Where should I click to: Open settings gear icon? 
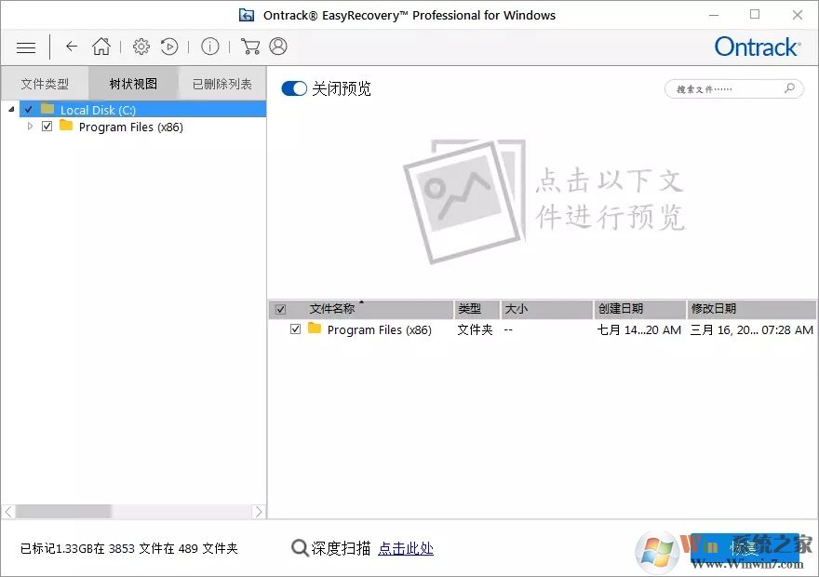pyautogui.click(x=141, y=47)
